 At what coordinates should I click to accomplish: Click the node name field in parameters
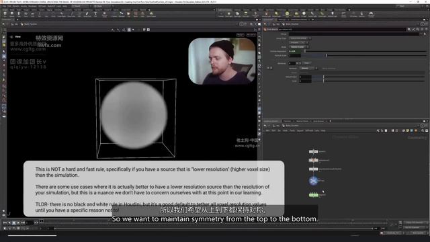click(x=342, y=29)
